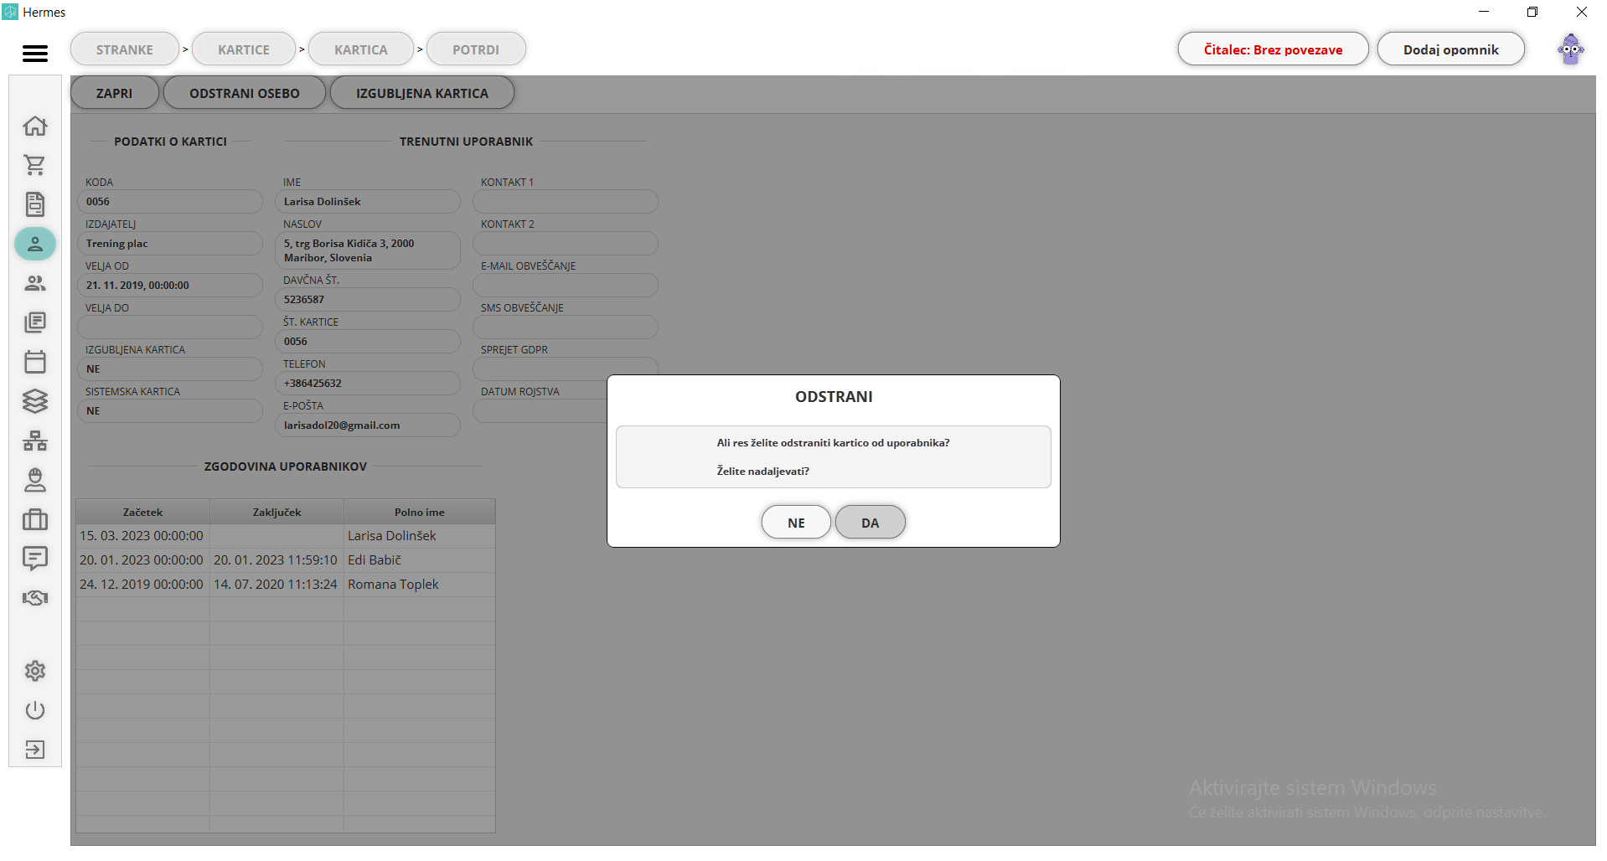Click the date 15. 03. 2023 00:00:00
The width and height of the screenshot is (1607, 861).
click(142, 536)
